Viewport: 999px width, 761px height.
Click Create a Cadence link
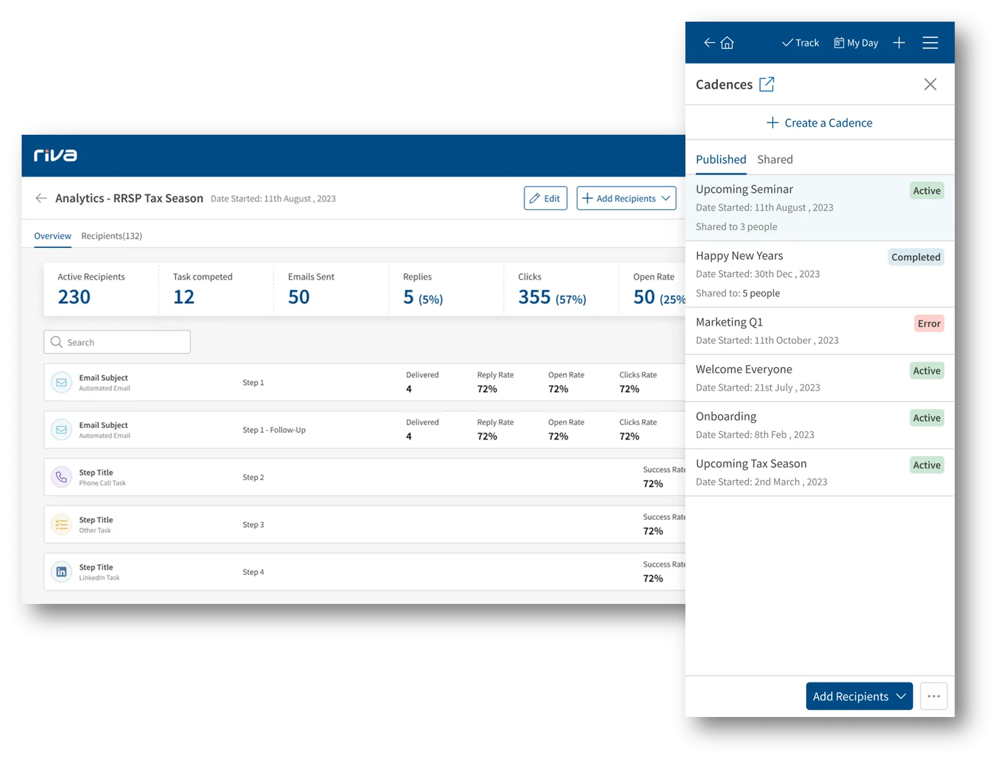tap(820, 123)
